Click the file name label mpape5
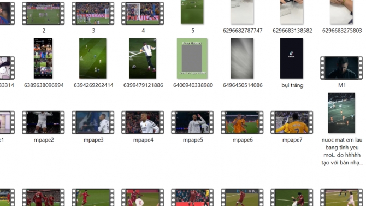Image resolution: width=366 pixels, height=206 pixels. (x=193, y=140)
